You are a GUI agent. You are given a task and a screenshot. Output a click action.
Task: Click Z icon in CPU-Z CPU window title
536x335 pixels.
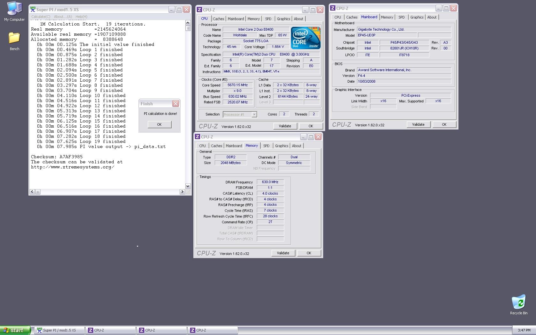coord(199,10)
